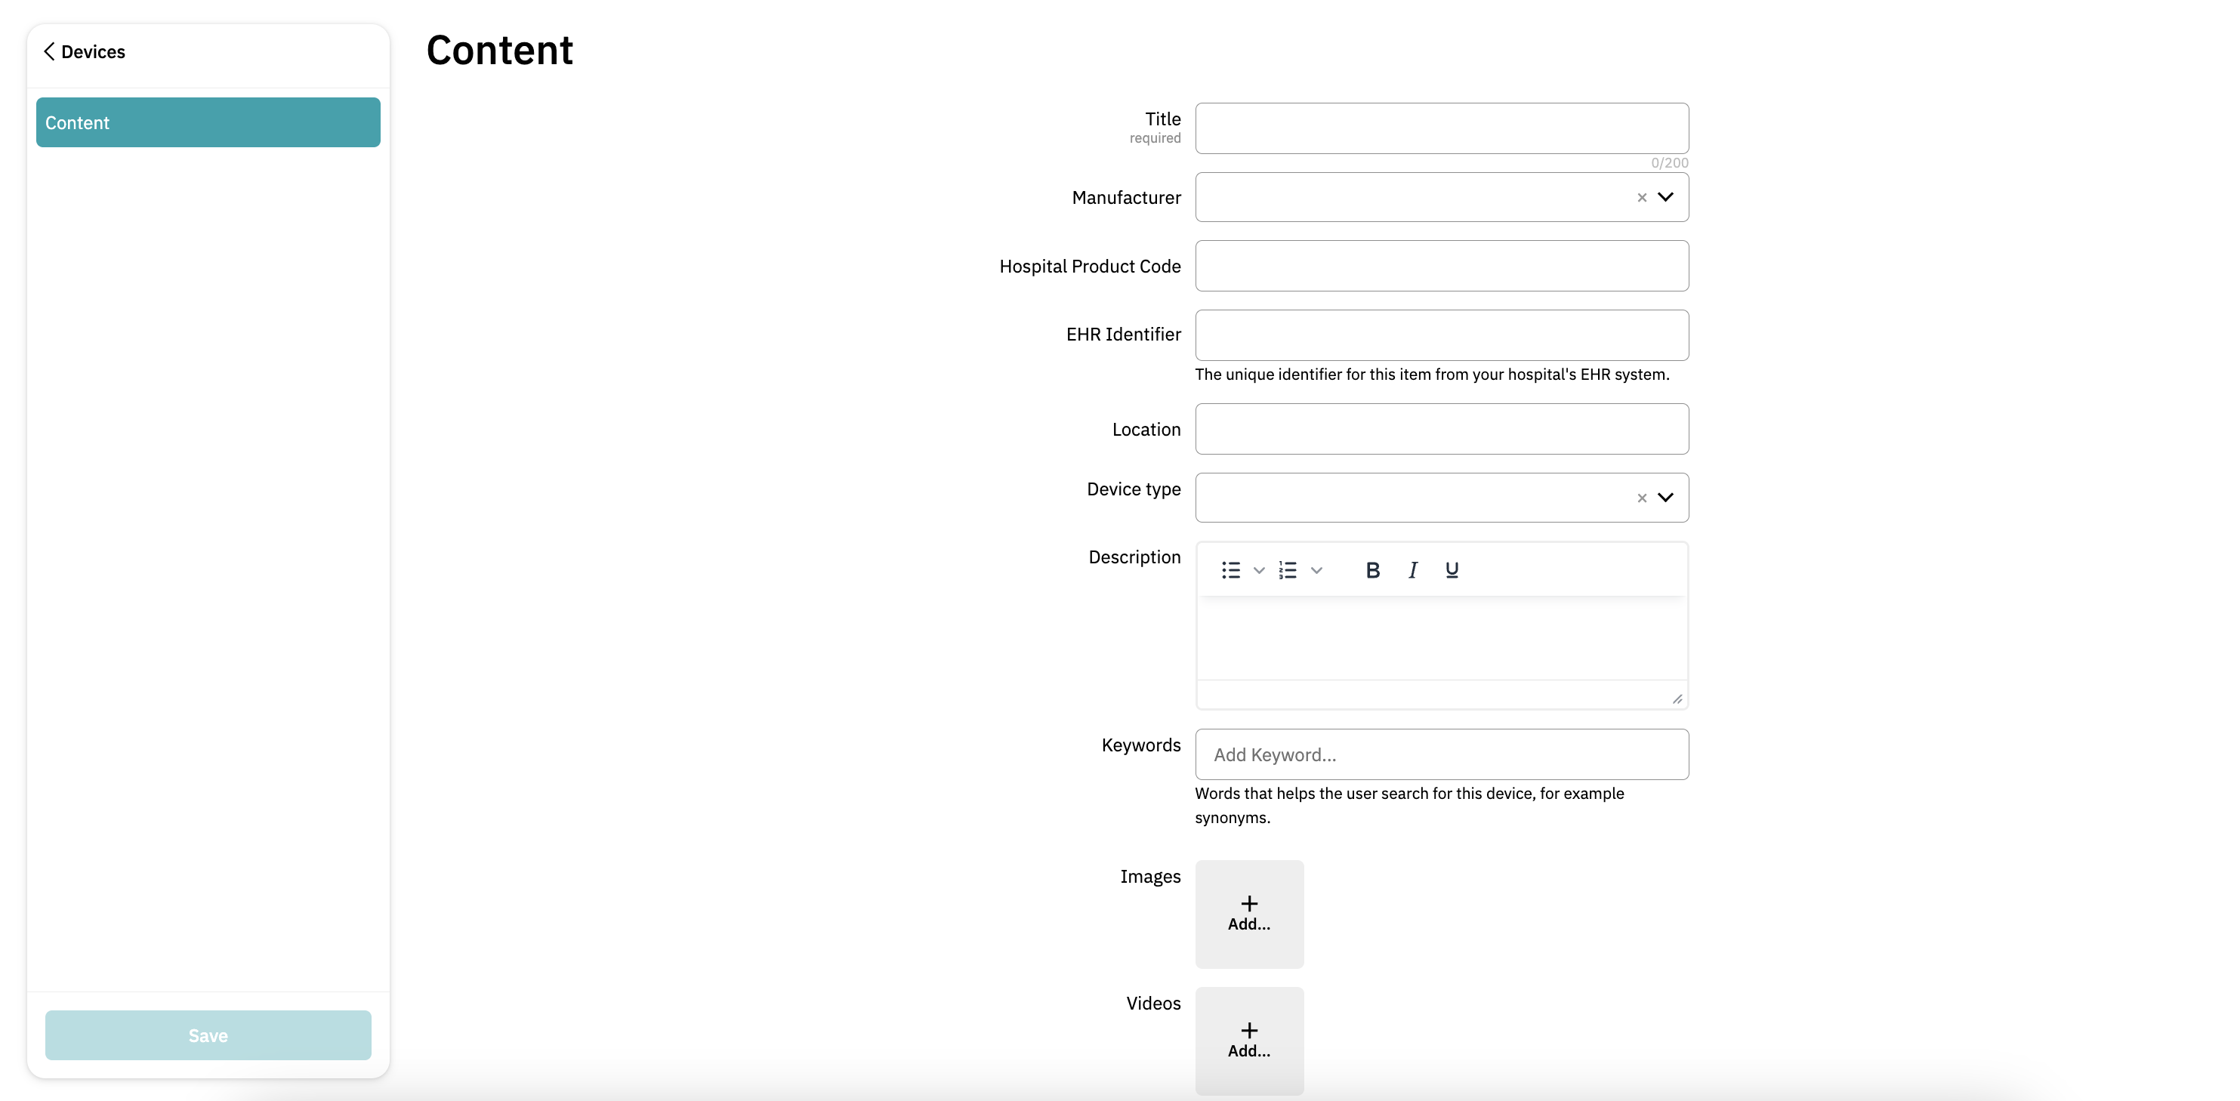The height and width of the screenshot is (1101, 2240).
Task: Clear the Manufacturer selection with the X icon
Action: (x=1642, y=197)
